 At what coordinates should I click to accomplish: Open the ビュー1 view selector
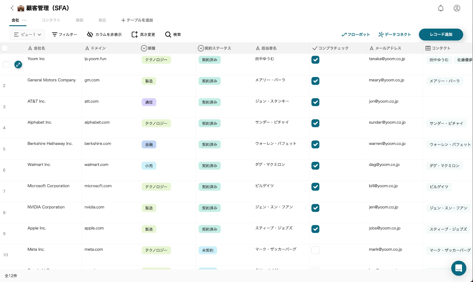pos(27,34)
